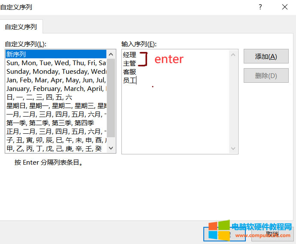Pick the Sunday, Monday, Tuesday list entry
This screenshot has height=244, width=296.
[x=56, y=71]
